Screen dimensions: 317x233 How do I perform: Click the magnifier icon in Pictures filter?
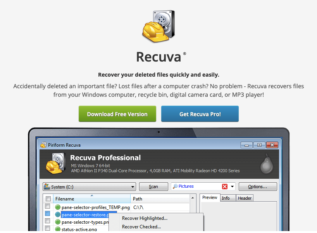point(175,187)
